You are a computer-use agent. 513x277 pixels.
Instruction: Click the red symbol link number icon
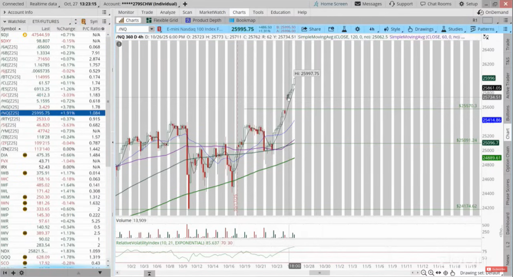pyautogui.click(x=159, y=29)
